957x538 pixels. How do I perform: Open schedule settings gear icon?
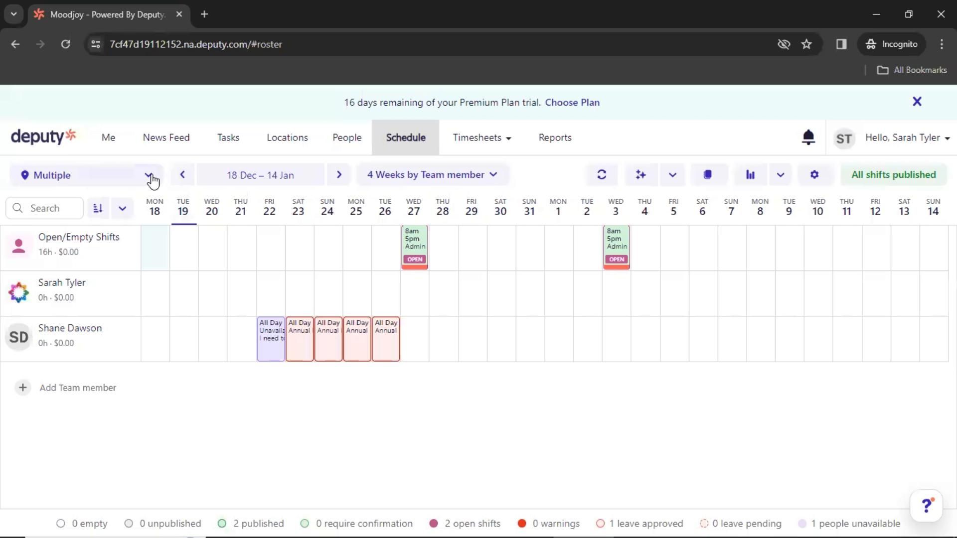(x=814, y=175)
